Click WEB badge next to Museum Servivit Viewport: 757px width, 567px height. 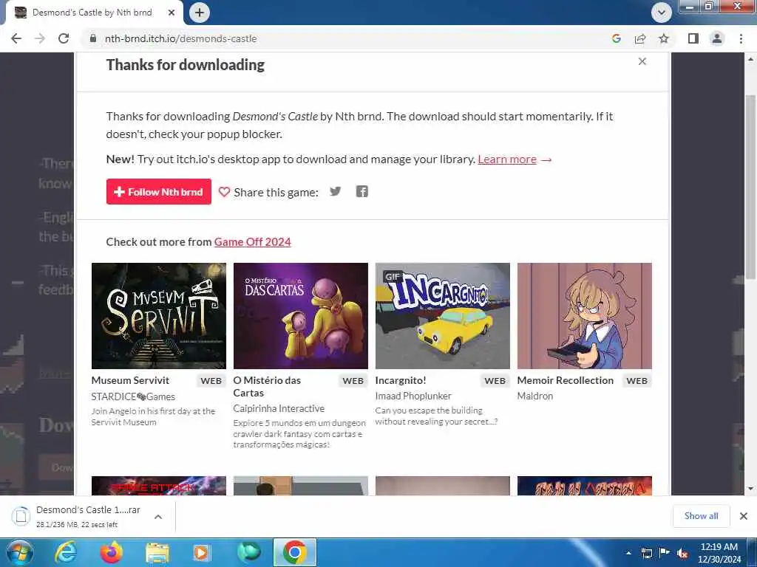pos(211,380)
